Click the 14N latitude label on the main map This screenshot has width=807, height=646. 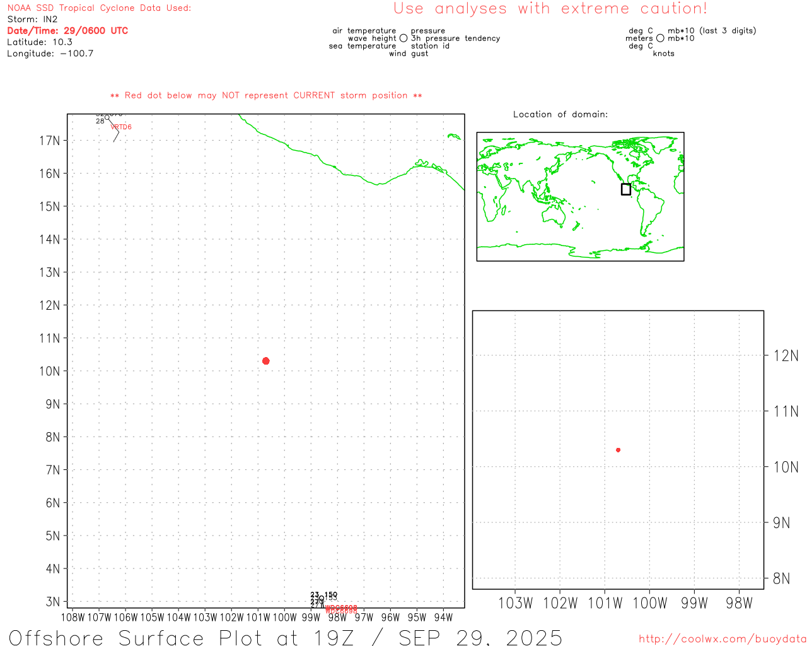click(50, 240)
